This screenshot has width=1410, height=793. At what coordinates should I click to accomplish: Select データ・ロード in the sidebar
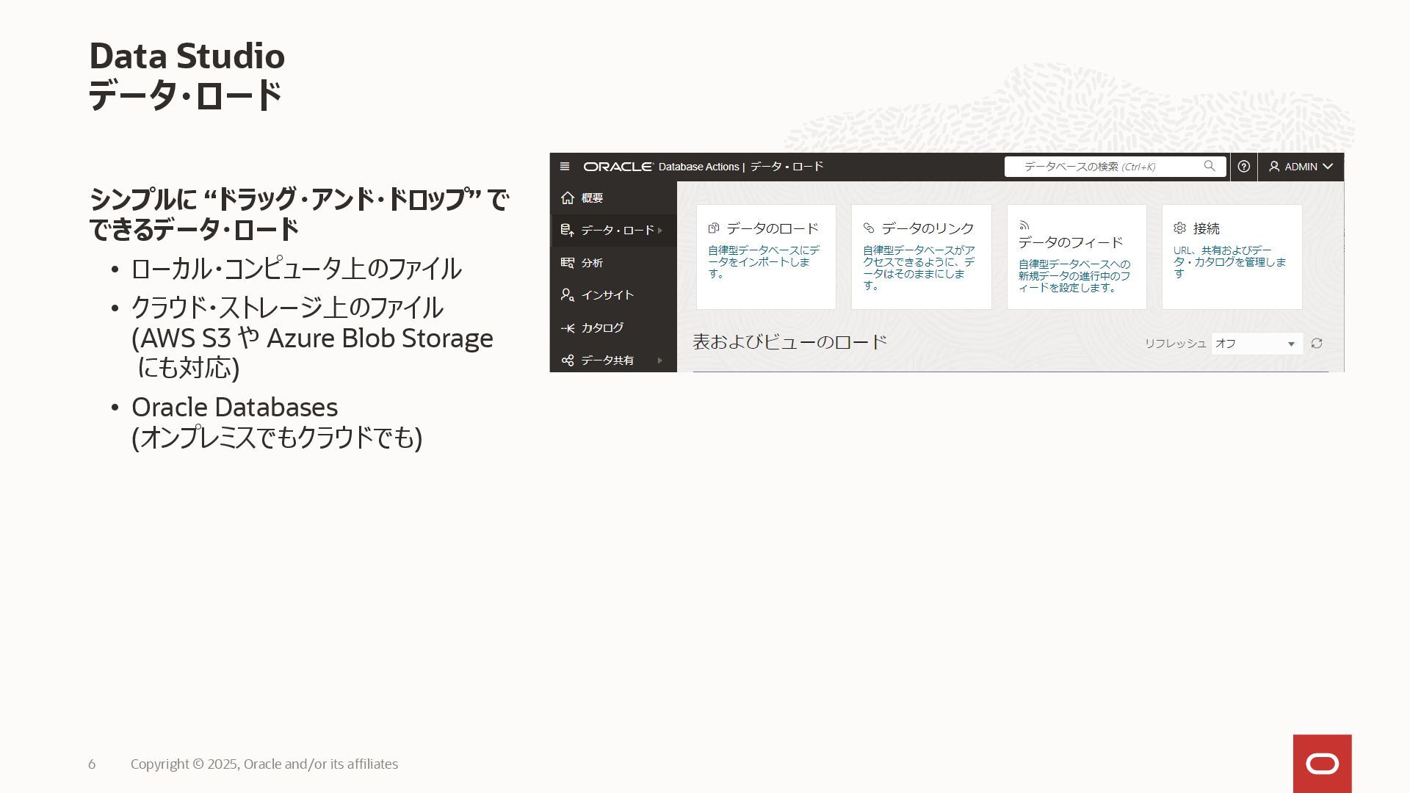pos(617,231)
